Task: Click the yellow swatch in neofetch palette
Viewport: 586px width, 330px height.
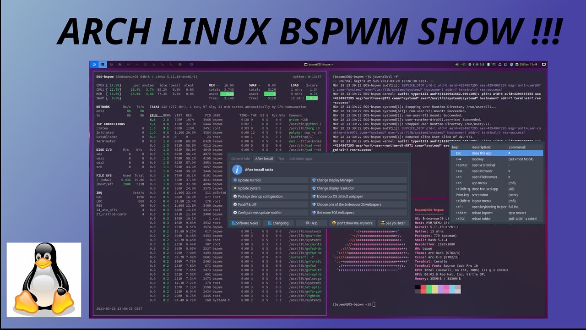Action: pos(435,289)
